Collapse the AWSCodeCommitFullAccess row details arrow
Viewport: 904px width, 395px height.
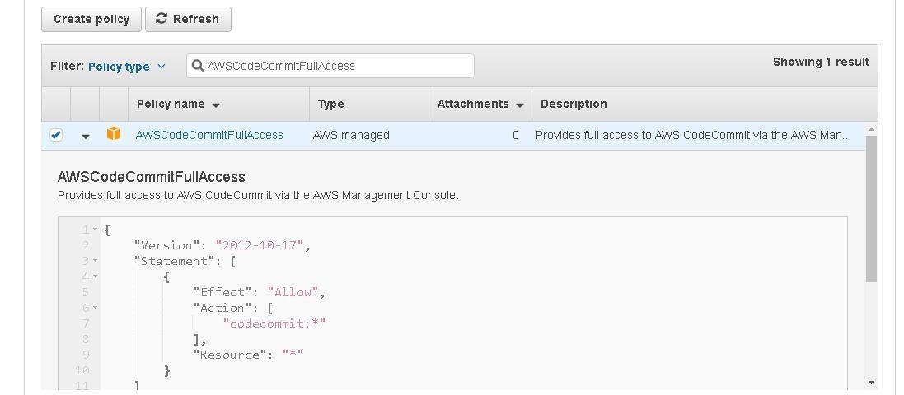(86, 137)
